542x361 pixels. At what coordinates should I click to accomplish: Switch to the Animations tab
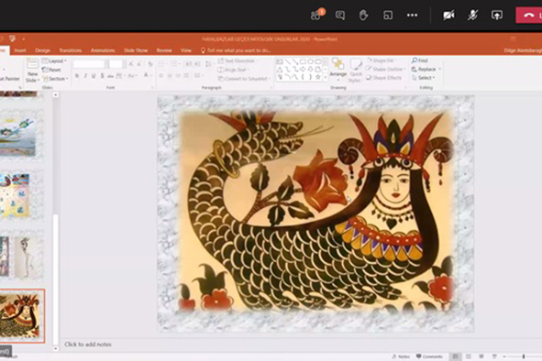103,50
